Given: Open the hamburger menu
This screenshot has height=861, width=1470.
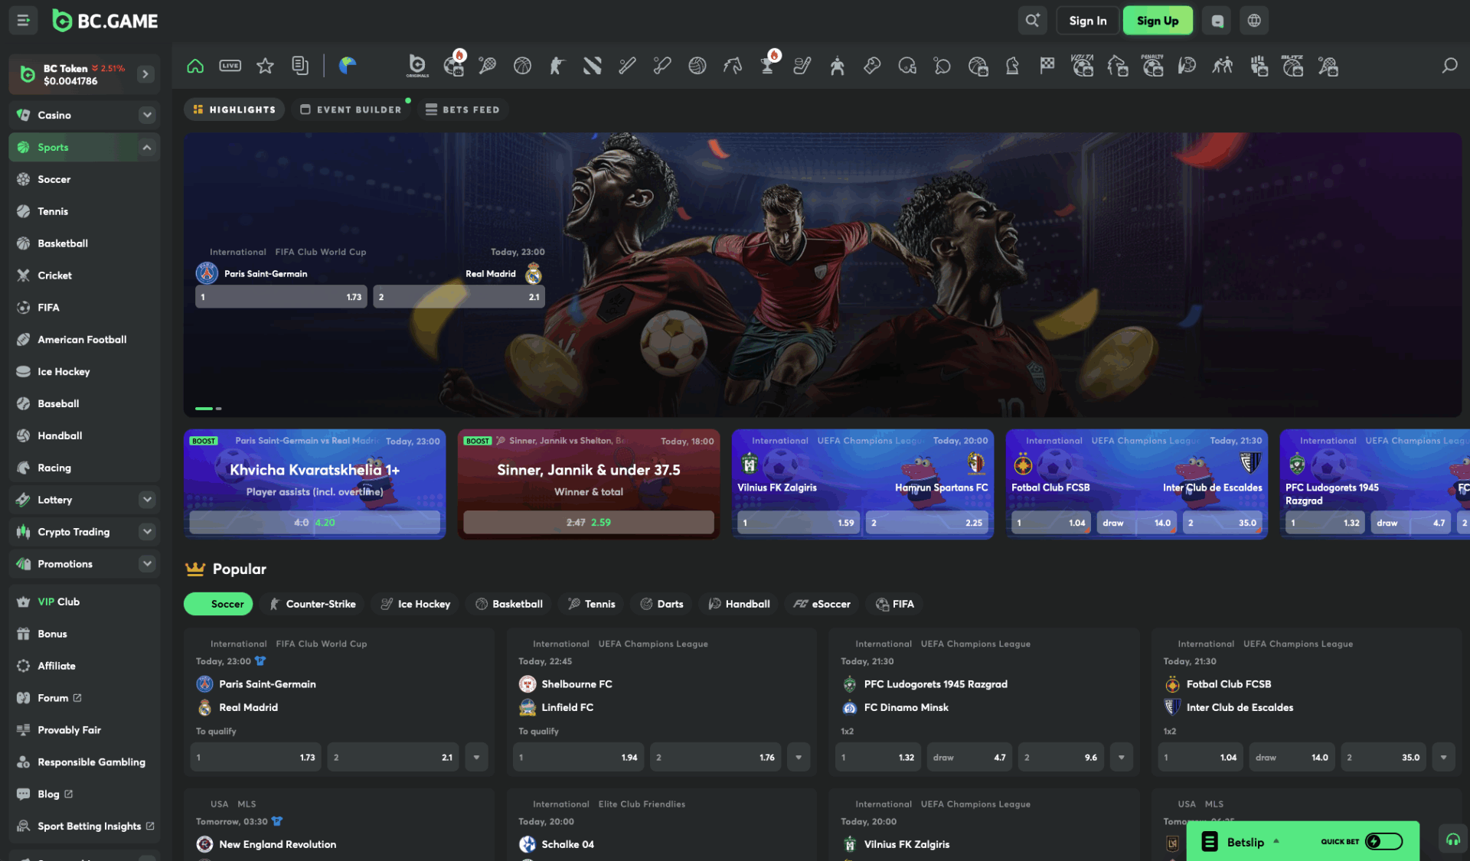Looking at the screenshot, I should 23,21.
